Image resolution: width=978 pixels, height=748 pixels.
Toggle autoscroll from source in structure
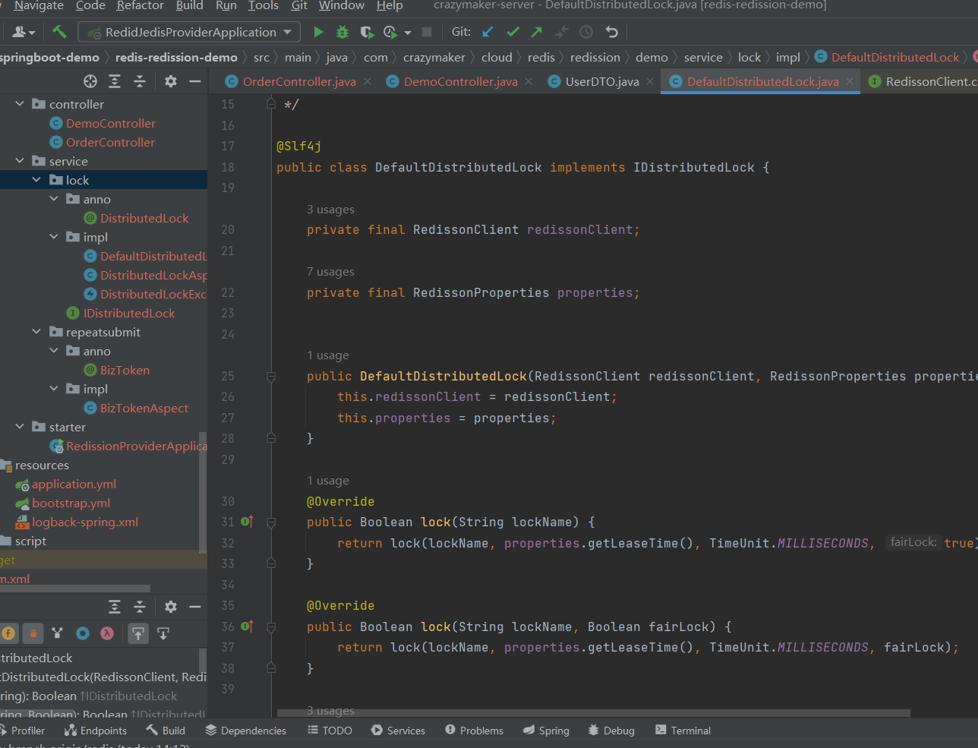[163, 633]
